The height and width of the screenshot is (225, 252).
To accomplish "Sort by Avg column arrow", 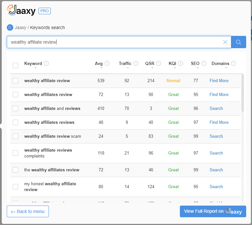I will tap(101, 68).
